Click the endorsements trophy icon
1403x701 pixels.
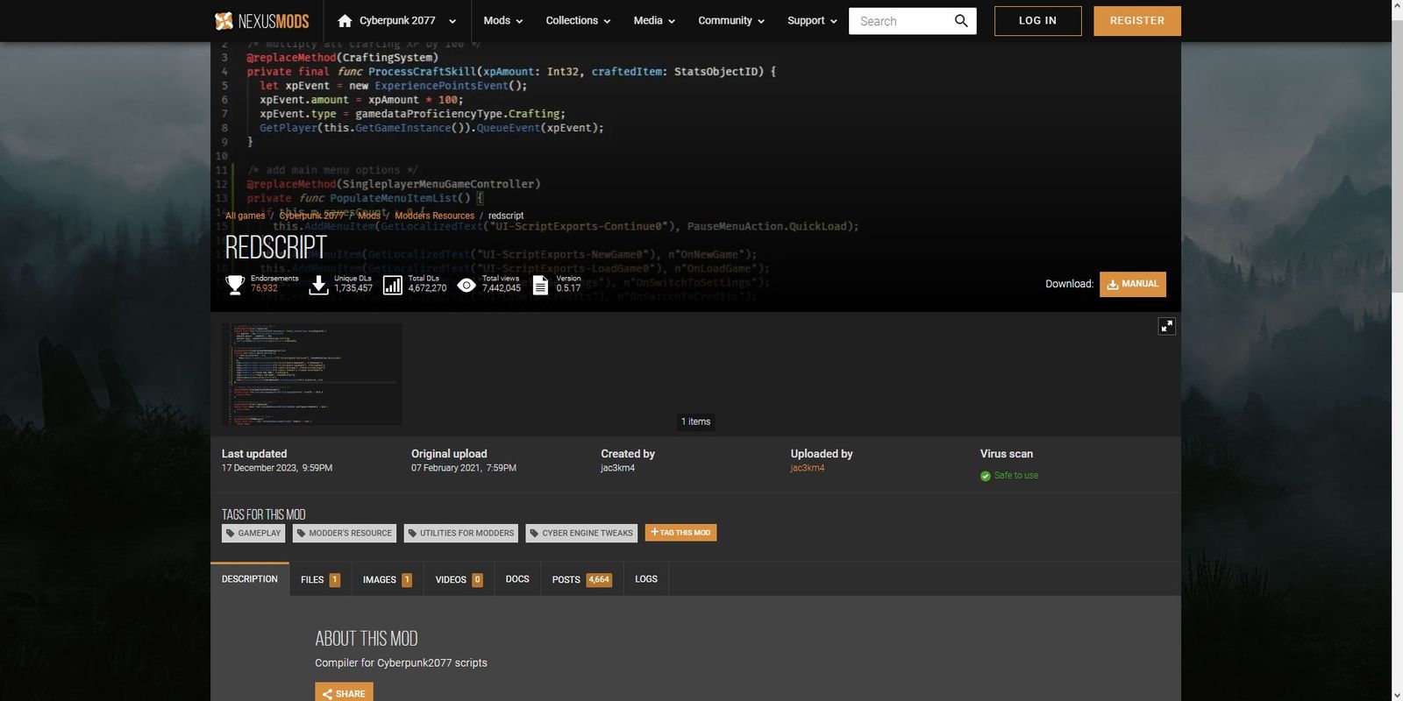click(235, 284)
